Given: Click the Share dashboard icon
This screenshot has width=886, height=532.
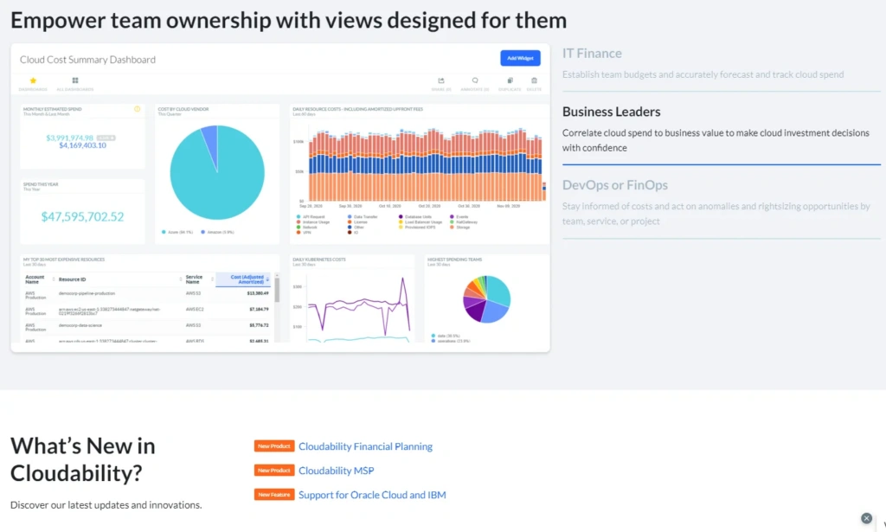Looking at the screenshot, I should [441, 80].
